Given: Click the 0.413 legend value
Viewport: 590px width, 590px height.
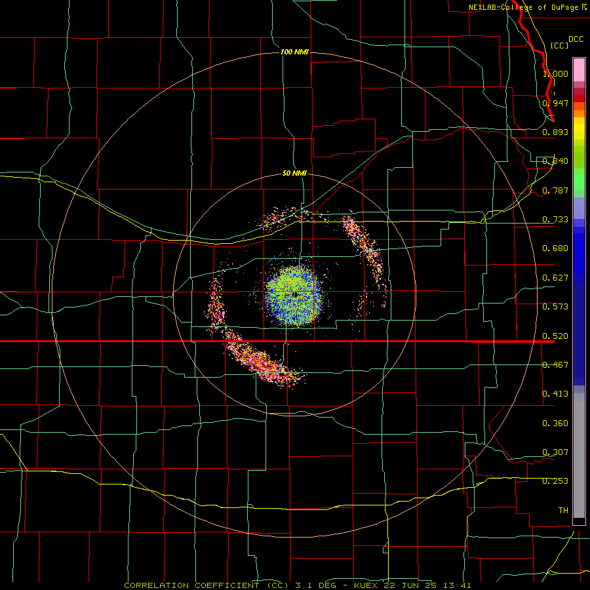Looking at the screenshot, I should pos(555,394).
